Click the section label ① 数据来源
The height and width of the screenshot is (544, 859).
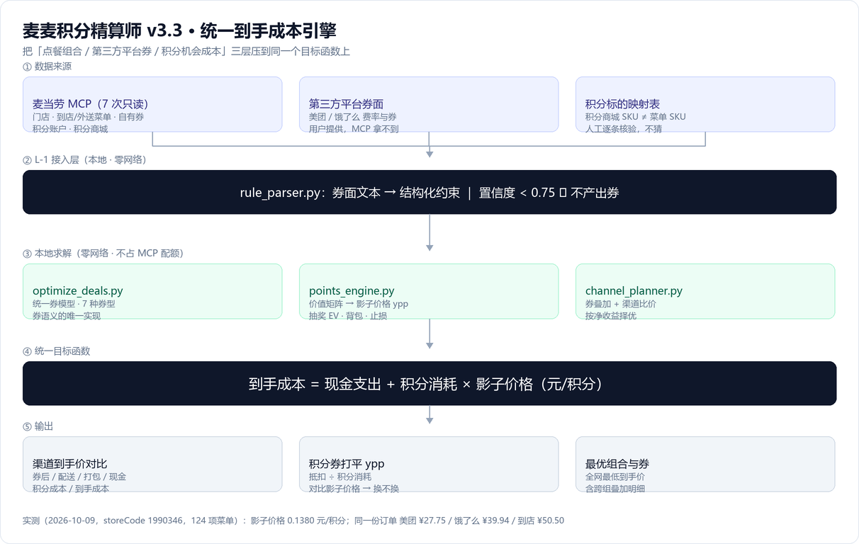click(x=47, y=67)
